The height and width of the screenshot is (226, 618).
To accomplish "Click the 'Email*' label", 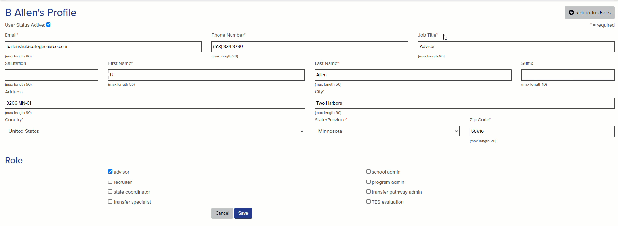I will coord(11,35).
